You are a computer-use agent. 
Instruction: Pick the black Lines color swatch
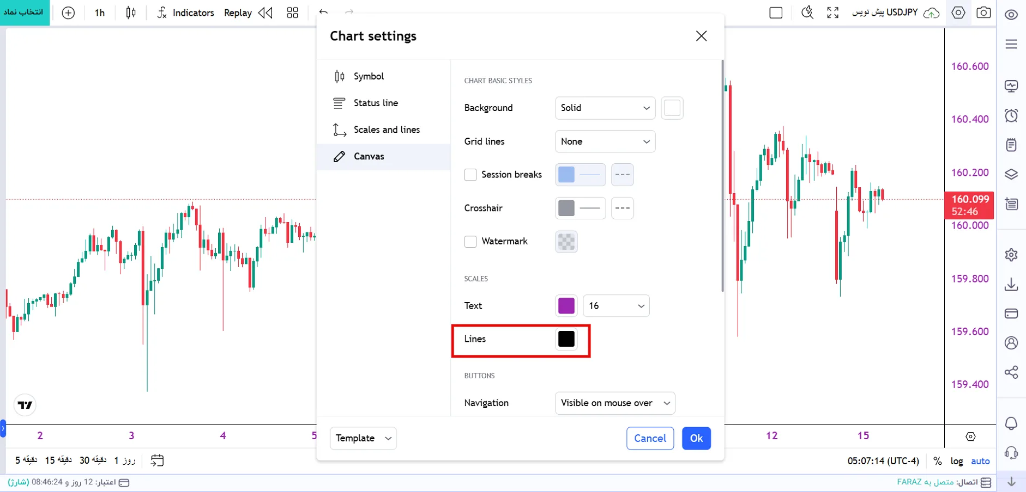click(x=566, y=339)
